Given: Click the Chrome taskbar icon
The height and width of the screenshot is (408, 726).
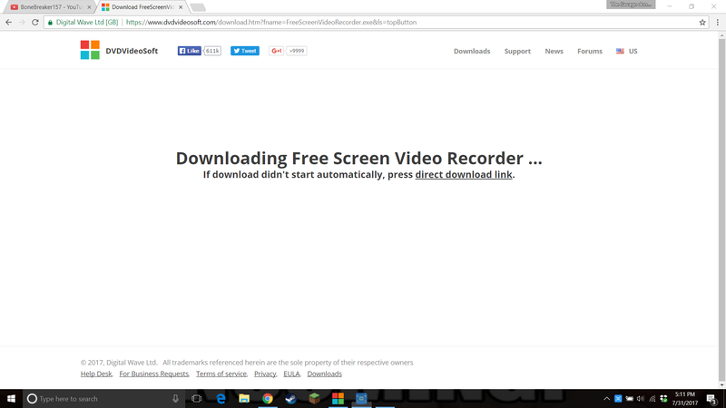Looking at the screenshot, I should point(268,398).
